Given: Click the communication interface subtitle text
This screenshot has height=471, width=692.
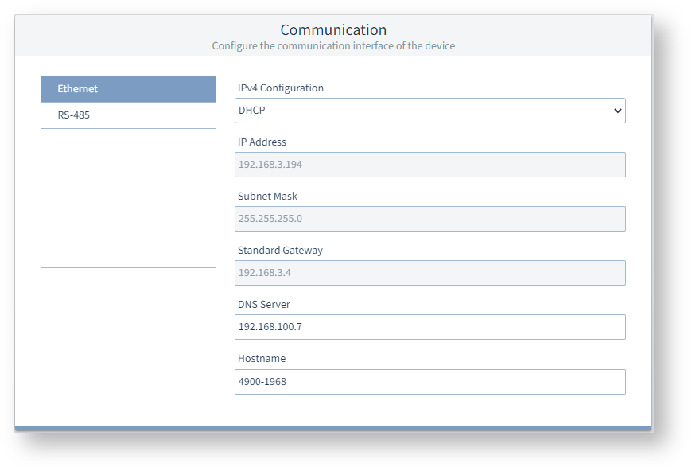Looking at the screenshot, I should point(333,46).
